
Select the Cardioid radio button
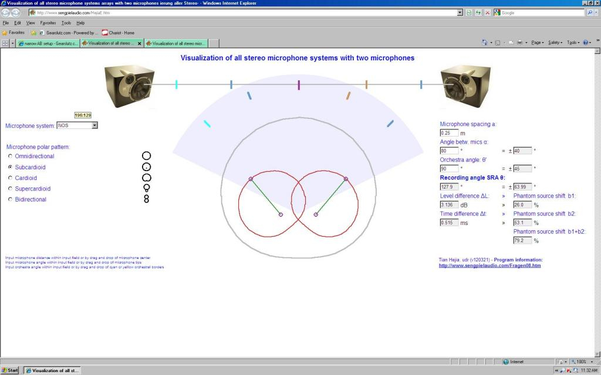[x=10, y=178]
